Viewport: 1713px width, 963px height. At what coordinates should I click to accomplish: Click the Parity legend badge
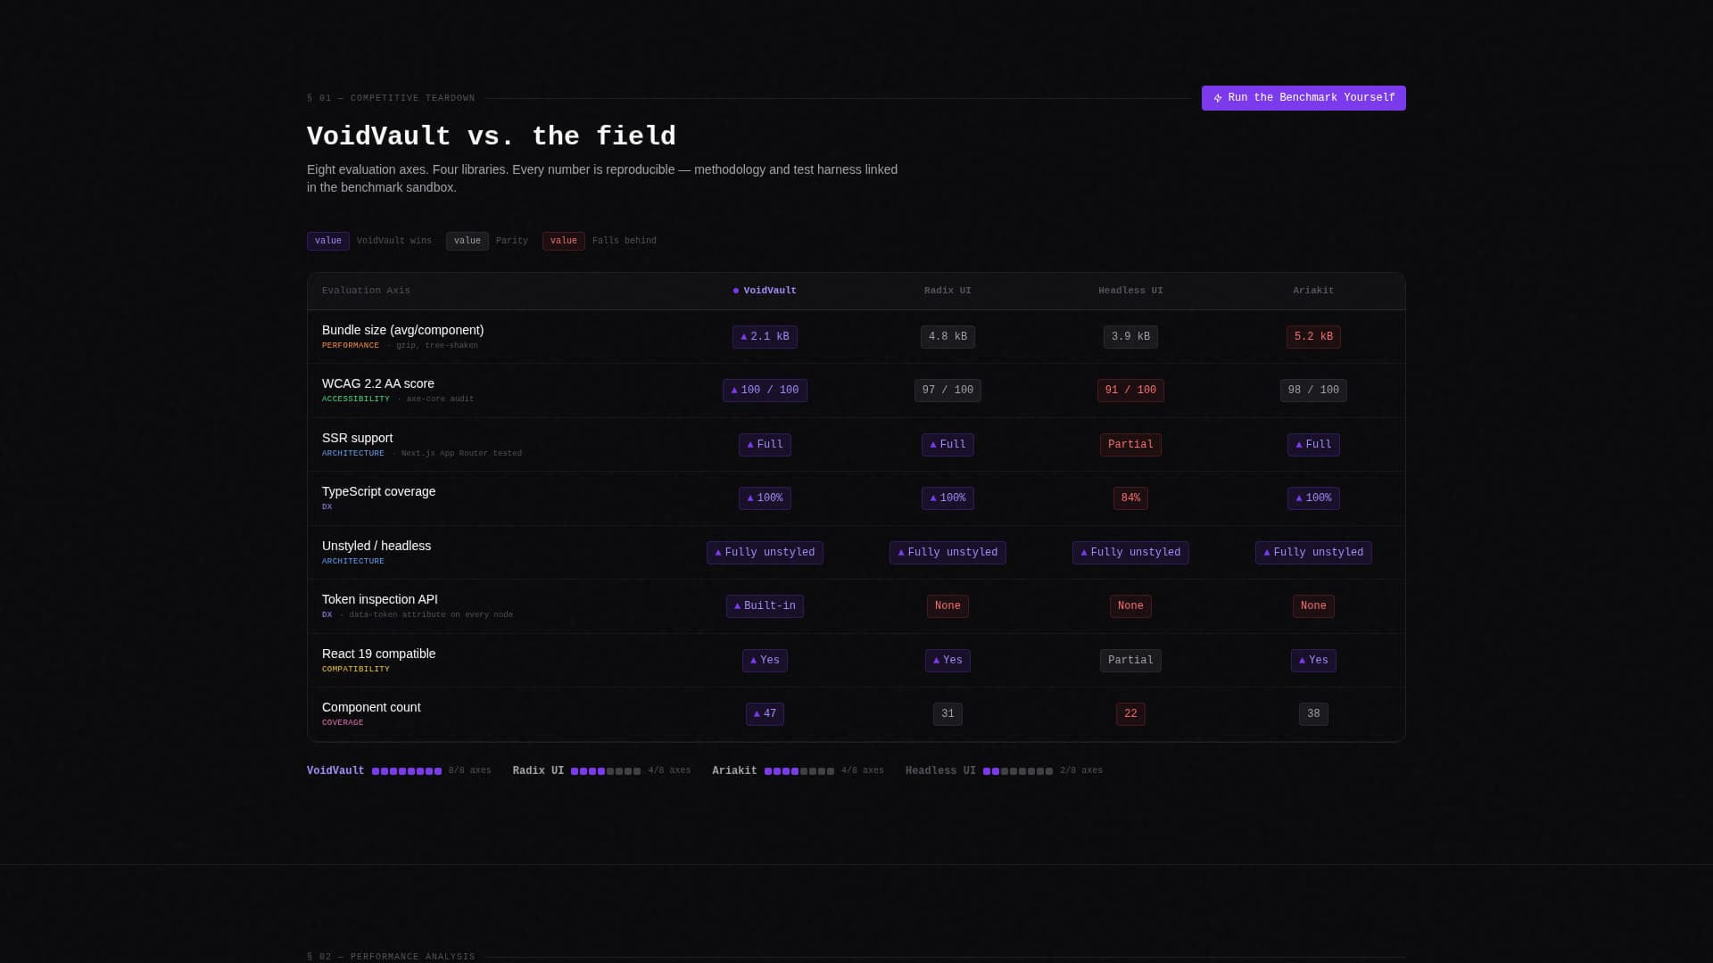coord(468,241)
